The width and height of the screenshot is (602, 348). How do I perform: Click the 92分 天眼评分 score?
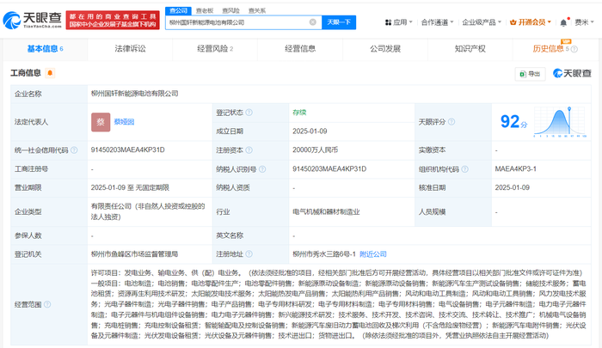point(512,122)
